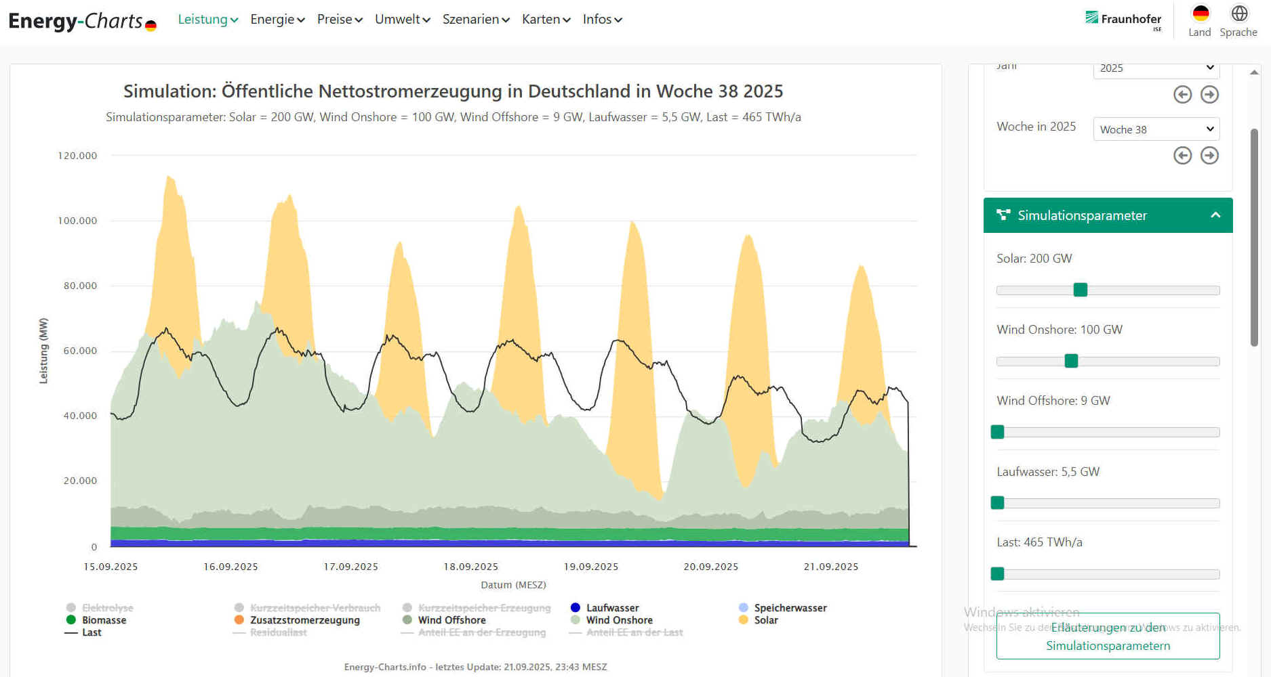Click the Fraunhofer ISE logo
Image resolution: width=1271 pixels, height=677 pixels.
(x=1123, y=20)
